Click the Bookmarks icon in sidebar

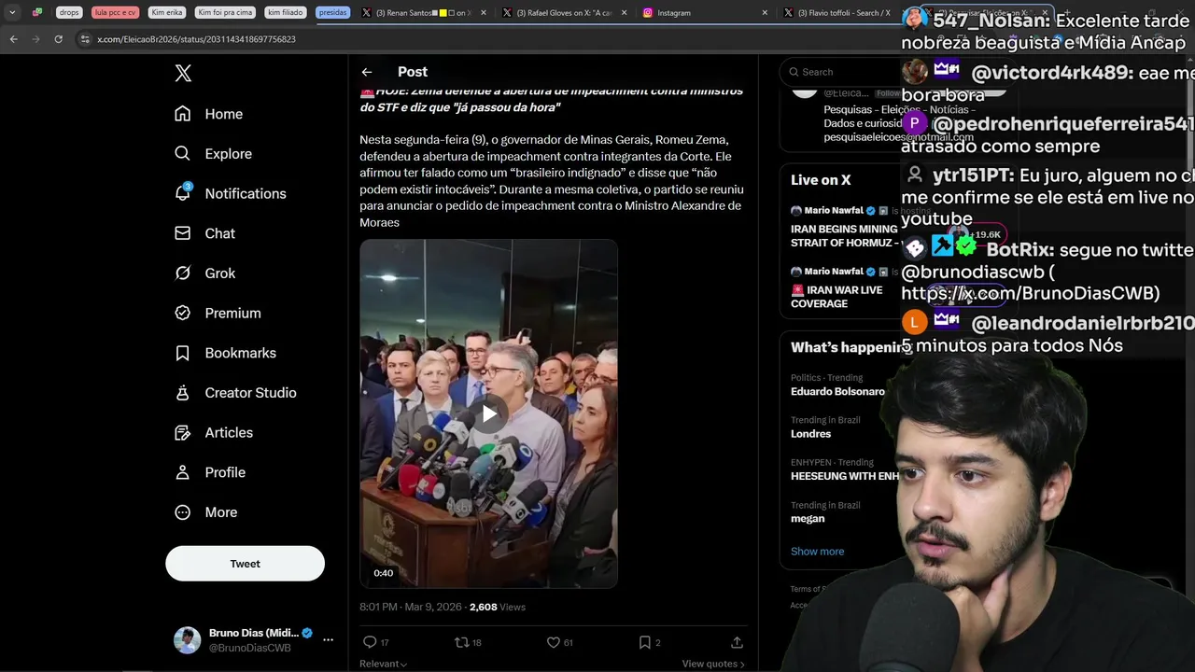coord(183,353)
